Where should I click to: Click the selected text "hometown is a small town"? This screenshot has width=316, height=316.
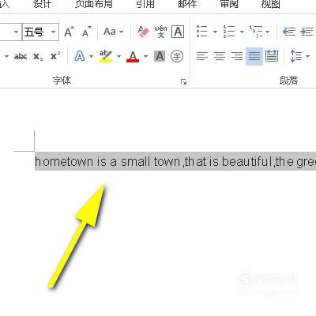(x=107, y=161)
